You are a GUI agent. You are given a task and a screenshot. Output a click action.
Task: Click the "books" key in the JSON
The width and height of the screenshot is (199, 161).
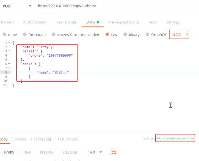click(x=28, y=64)
